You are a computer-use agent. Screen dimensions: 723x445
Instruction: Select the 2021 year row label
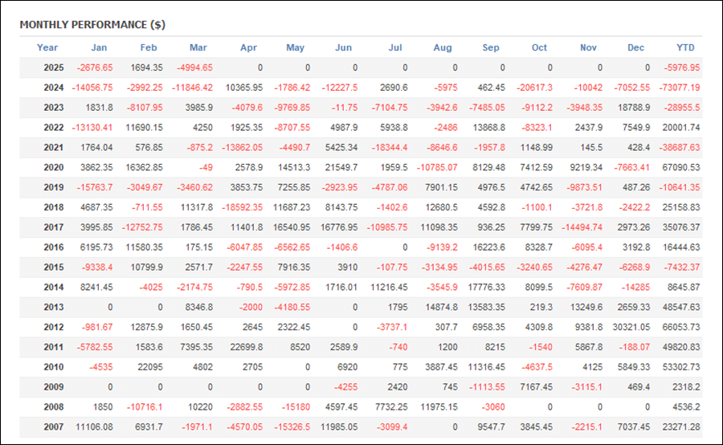tap(54, 148)
